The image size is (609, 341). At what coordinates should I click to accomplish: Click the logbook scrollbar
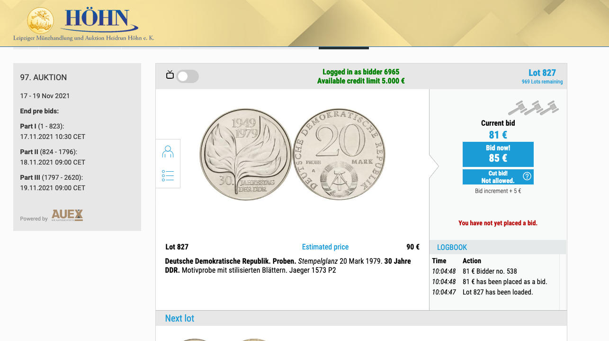click(563, 282)
